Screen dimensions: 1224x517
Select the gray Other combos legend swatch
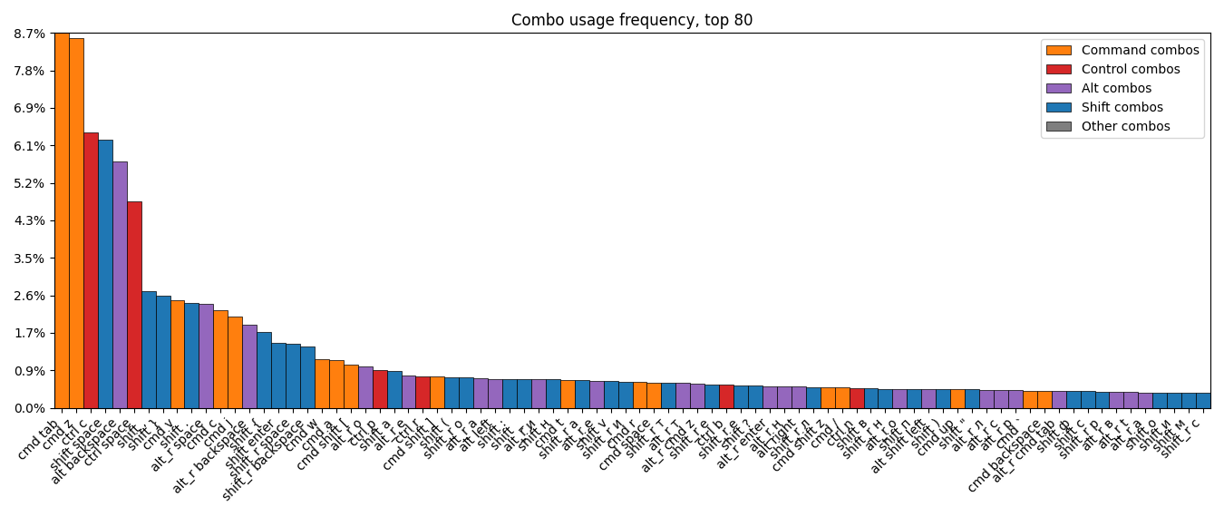click(x=1058, y=127)
